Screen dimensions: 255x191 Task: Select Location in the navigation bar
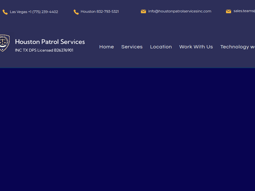coord(161,47)
